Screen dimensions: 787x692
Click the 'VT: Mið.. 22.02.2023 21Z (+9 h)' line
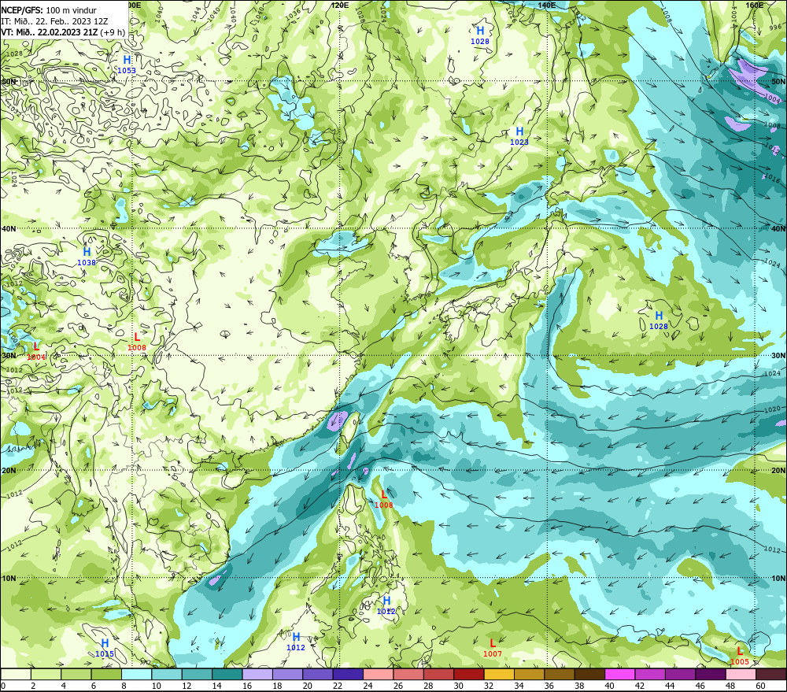click(63, 32)
